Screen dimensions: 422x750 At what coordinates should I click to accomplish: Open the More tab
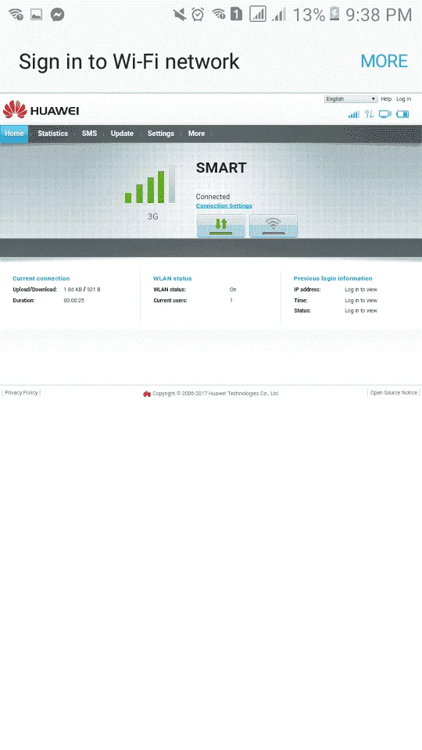[196, 134]
